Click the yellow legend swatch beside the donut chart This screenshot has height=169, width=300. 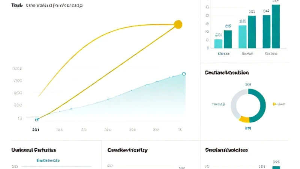274,104
